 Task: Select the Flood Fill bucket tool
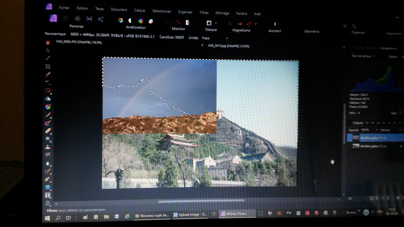click(48, 99)
